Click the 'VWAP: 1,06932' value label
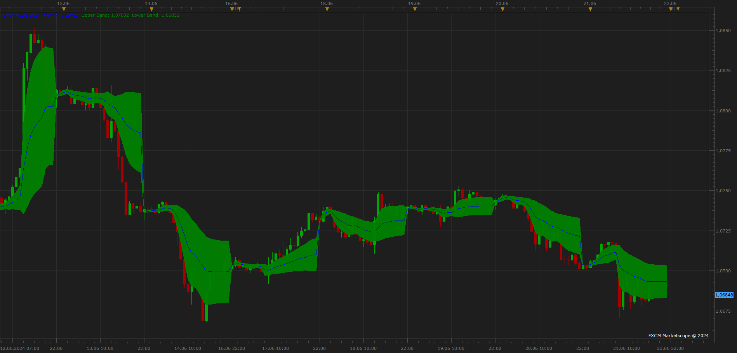The image size is (737, 353). 61,15
